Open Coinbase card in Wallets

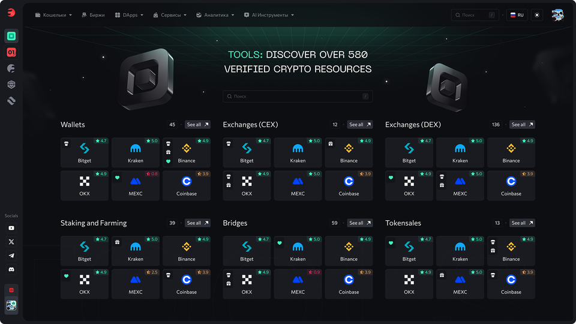coord(187,185)
